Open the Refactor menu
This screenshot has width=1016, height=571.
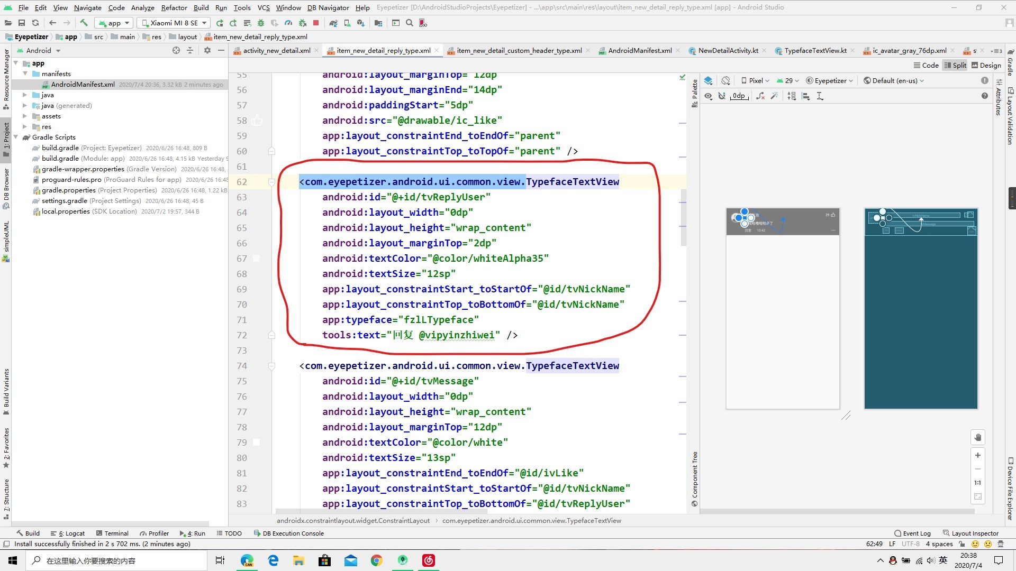(174, 7)
